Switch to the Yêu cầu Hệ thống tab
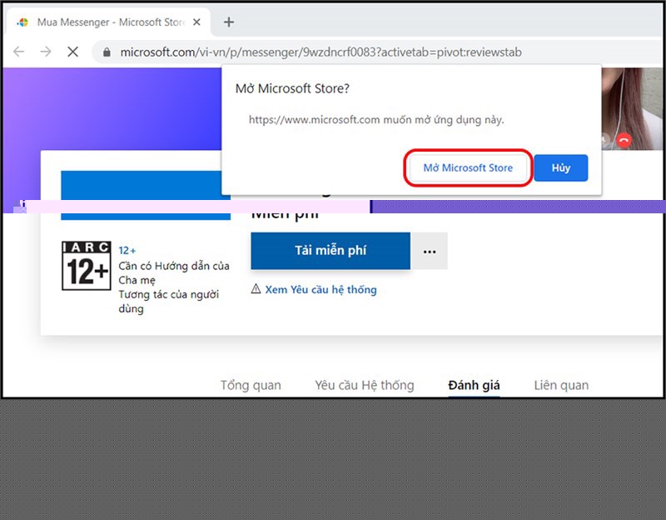 (365, 385)
